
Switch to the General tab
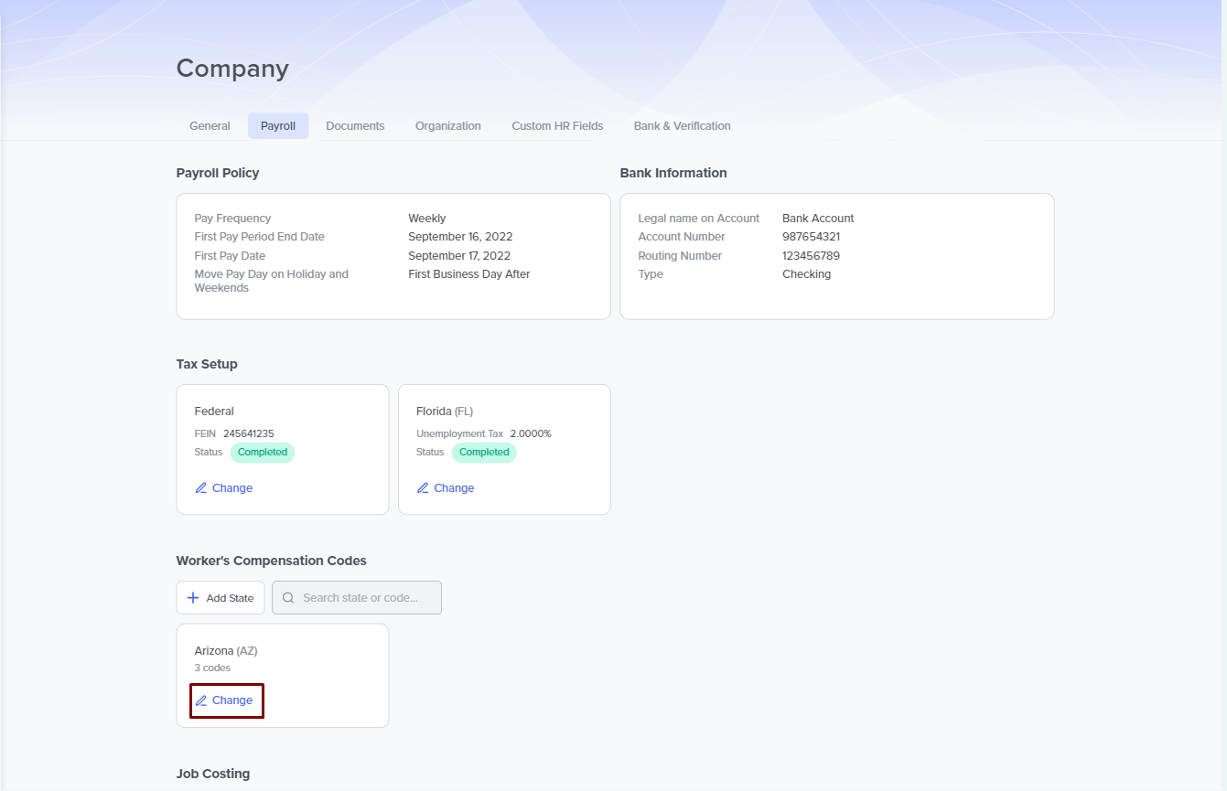tap(210, 126)
